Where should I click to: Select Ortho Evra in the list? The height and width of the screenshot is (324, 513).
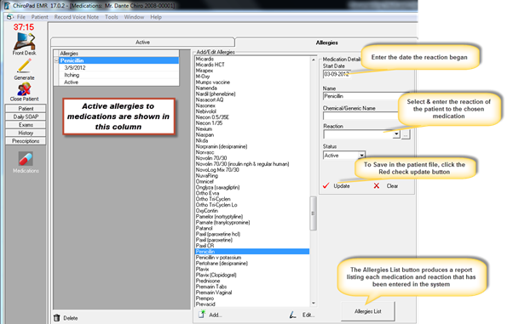click(x=207, y=193)
